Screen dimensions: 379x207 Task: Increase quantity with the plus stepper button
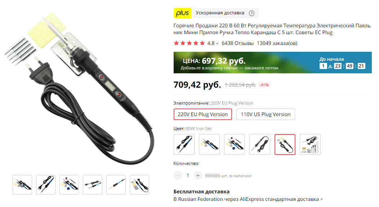click(198, 176)
